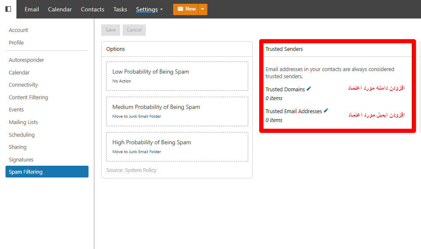Select Account in the settings sidebar
Image resolution: width=421 pixels, height=249 pixels.
pos(19,30)
